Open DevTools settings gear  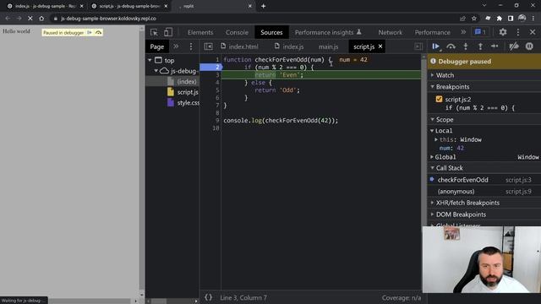(503, 32)
